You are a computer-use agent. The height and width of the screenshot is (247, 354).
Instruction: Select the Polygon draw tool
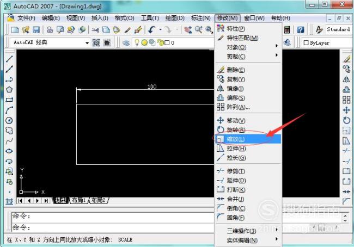(x=9, y=90)
